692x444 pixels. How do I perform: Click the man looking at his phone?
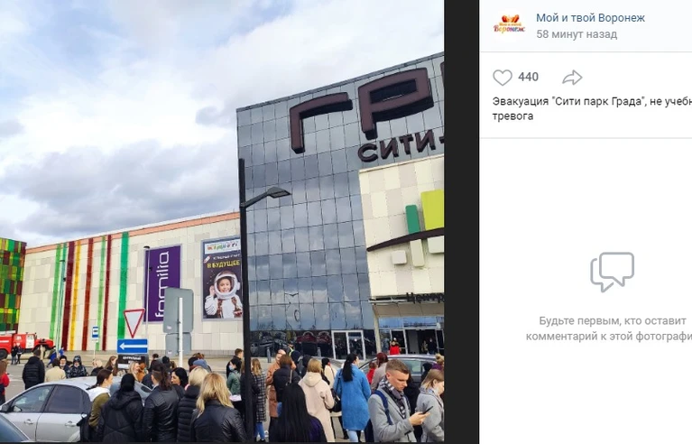[x=396, y=402]
